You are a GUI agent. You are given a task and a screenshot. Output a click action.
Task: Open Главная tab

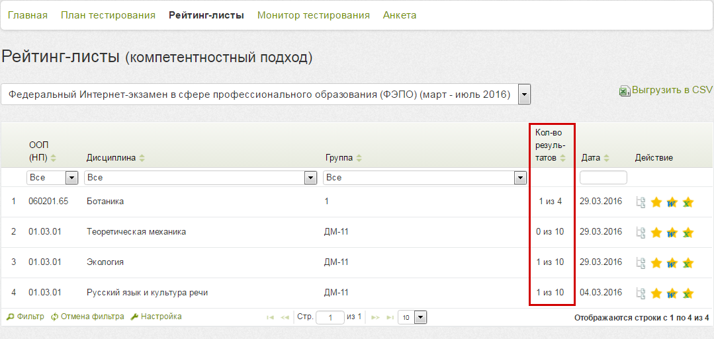point(28,15)
